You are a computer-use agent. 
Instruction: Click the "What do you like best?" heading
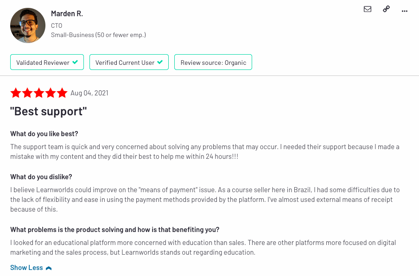point(44,134)
